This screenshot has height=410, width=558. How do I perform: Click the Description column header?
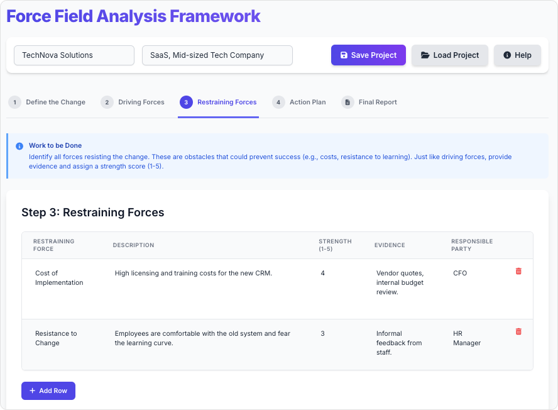pos(133,245)
